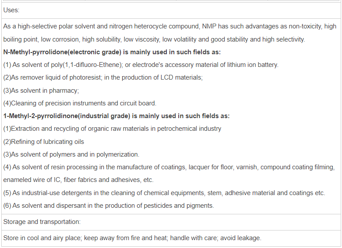Viewport: 342px width, 248px height.
Task: Click the "Storage and transportation:" header
Action: click(42, 222)
